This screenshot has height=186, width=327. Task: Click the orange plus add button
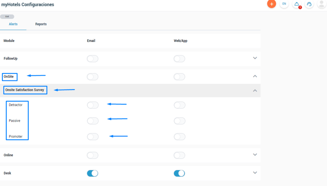271,4
